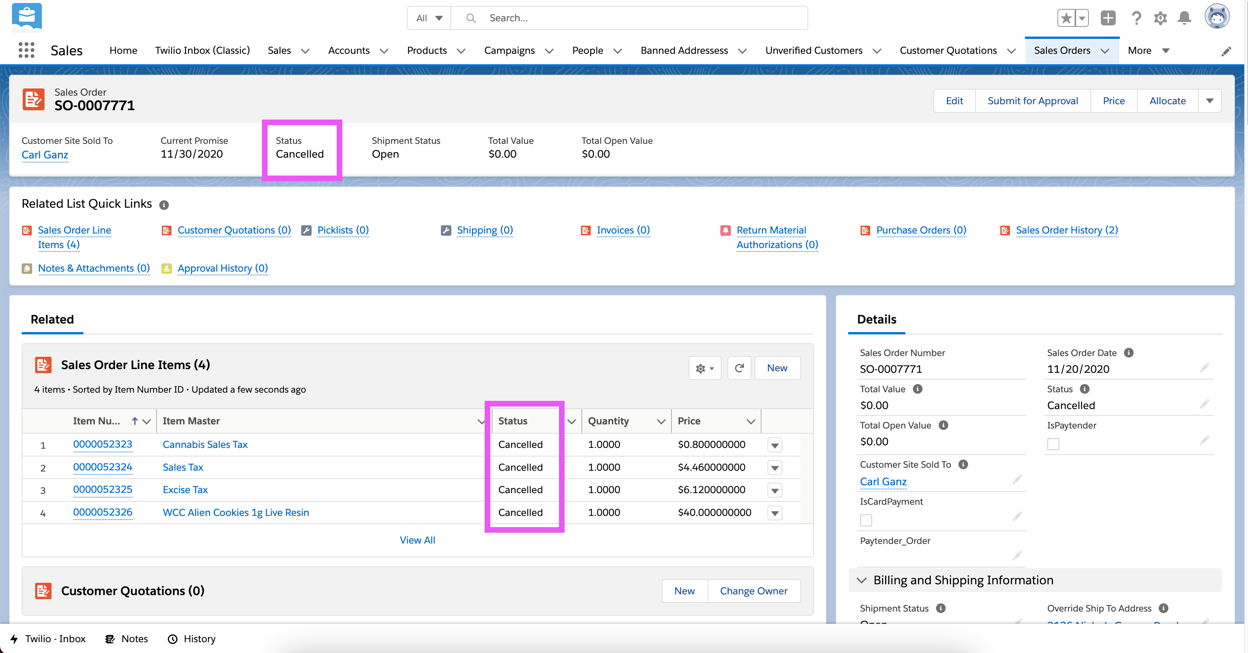Viewport: 1248px width, 653px height.
Task: Click the list settings gear in Line Items
Action: [x=704, y=368]
